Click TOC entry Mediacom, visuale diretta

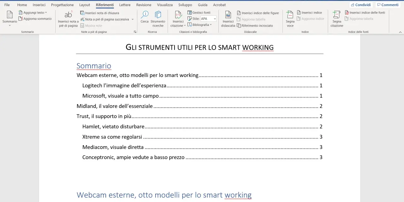202,147
